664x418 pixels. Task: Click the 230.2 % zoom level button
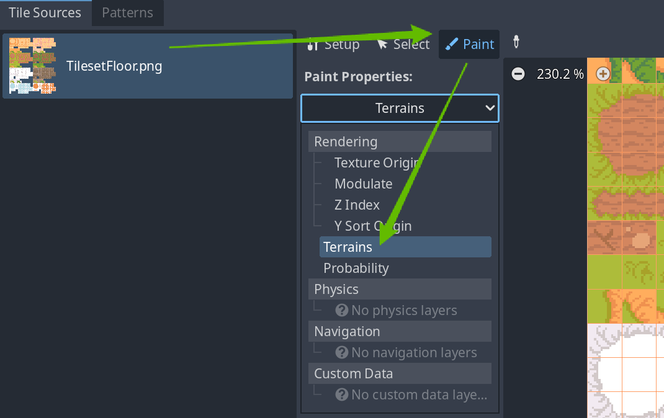560,74
